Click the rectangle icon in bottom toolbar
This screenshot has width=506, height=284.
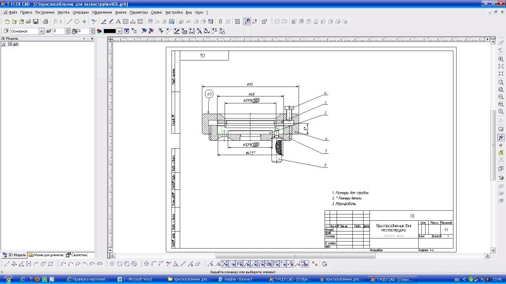(51, 264)
